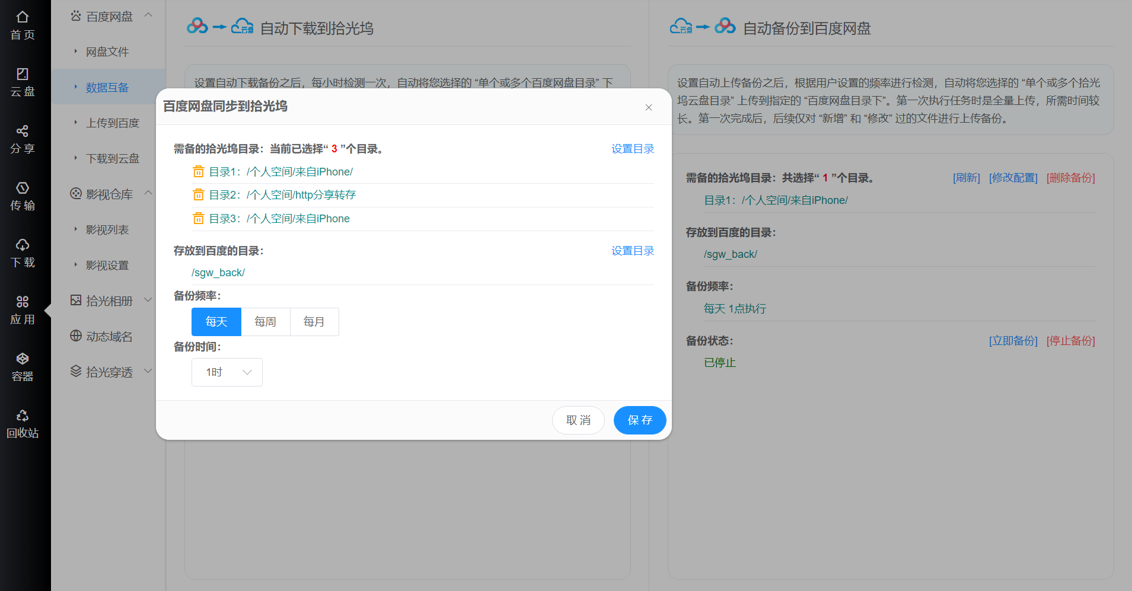Click 设置目录 for 存放到百度的目录
The width and height of the screenshot is (1132, 591).
click(x=633, y=251)
